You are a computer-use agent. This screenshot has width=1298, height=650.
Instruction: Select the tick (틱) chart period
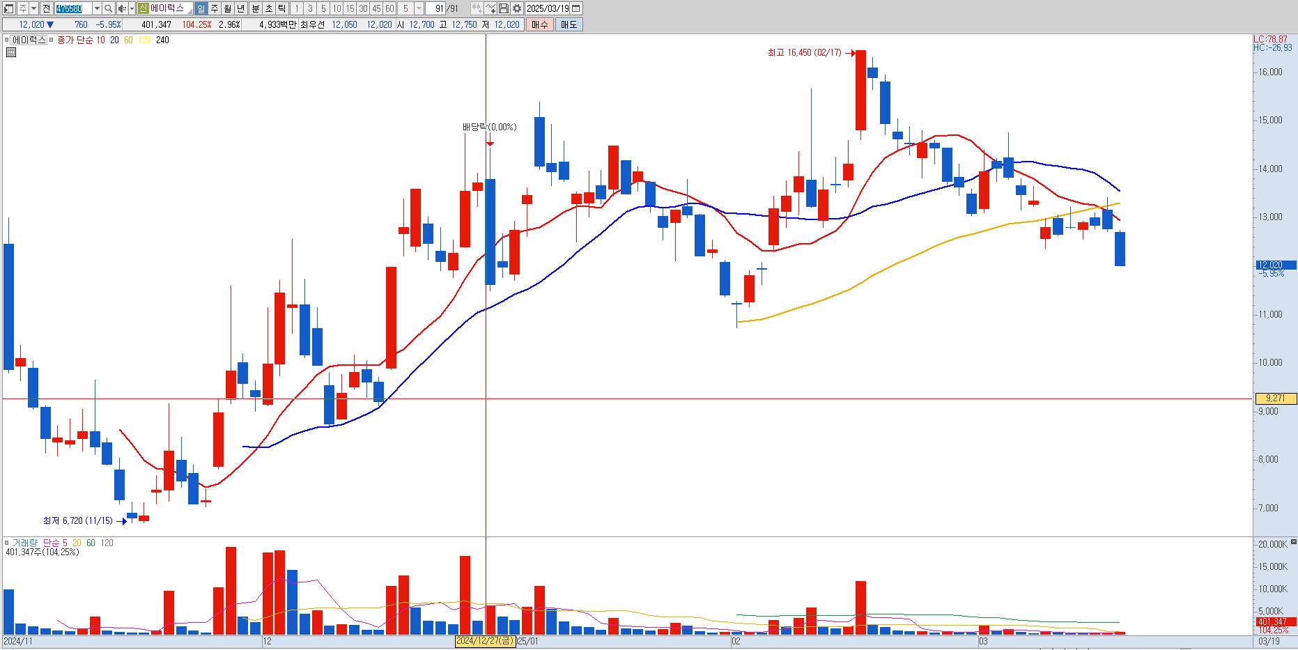tap(281, 8)
